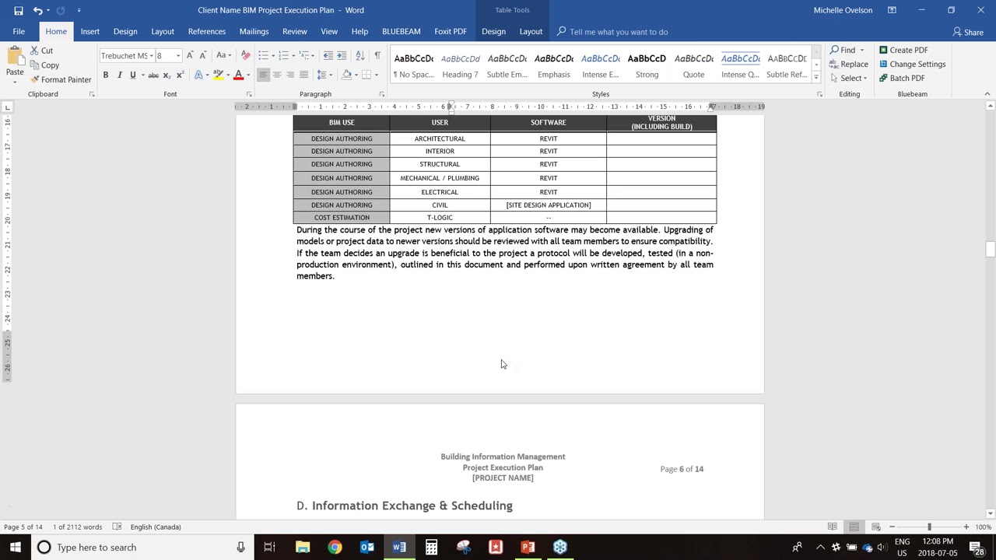Decrease font size with Shrink Font icon
The height and width of the screenshot is (560, 996).
(x=203, y=55)
